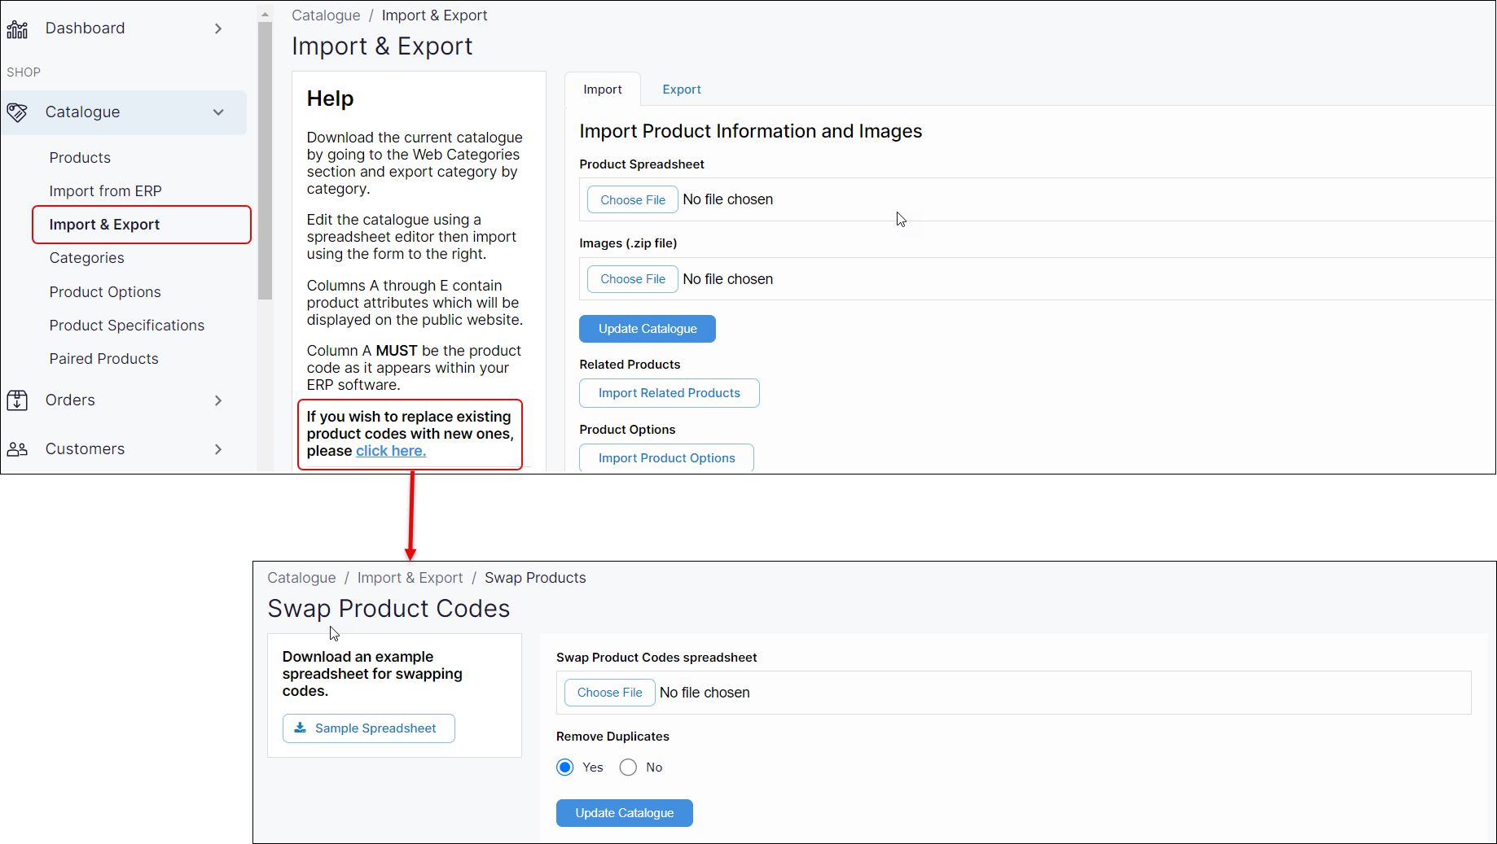
Task: Select Import & Export sidebar item
Action: point(142,225)
